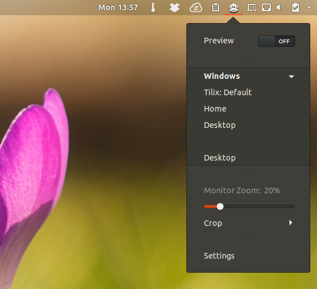Open the system menu arrow in top bar
Viewport: 317px width, 289px height.
pos(309,8)
